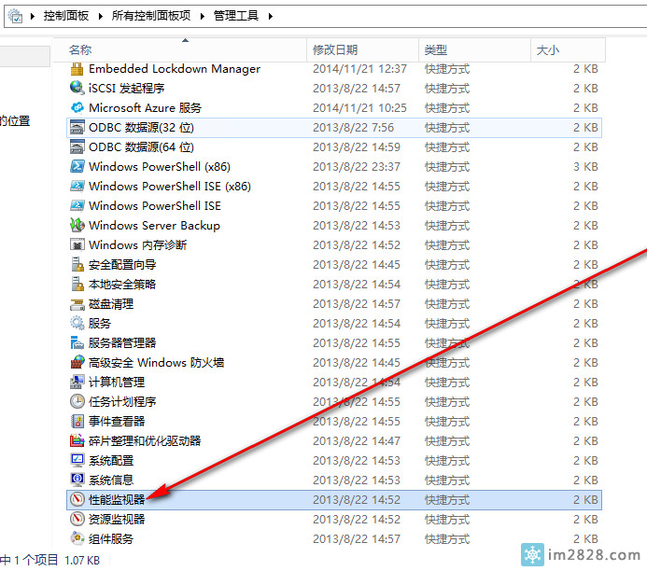The height and width of the screenshot is (571, 647).
Task: Click date 2013/8/22 14:47 cell
Action: [357, 440]
